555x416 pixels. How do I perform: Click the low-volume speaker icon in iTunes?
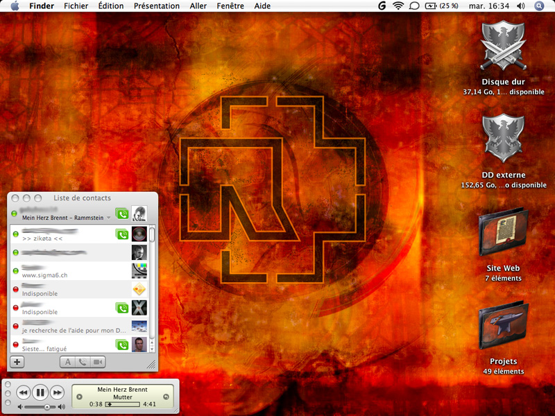(20, 407)
